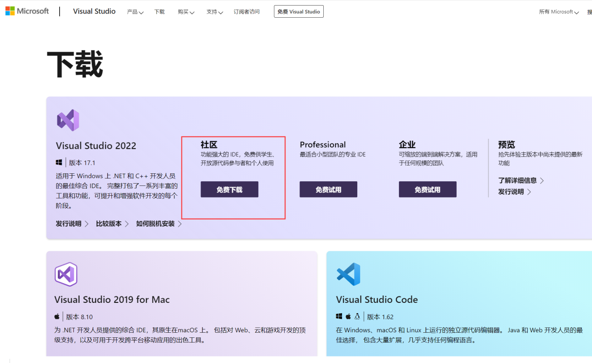
Task: Click the 版本 1.62 text
Action: coord(380,317)
